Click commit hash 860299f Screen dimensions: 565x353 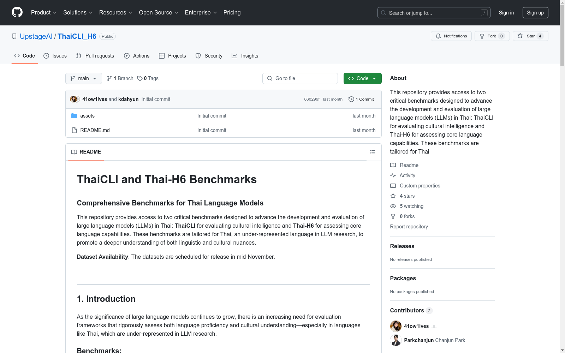[312, 99]
